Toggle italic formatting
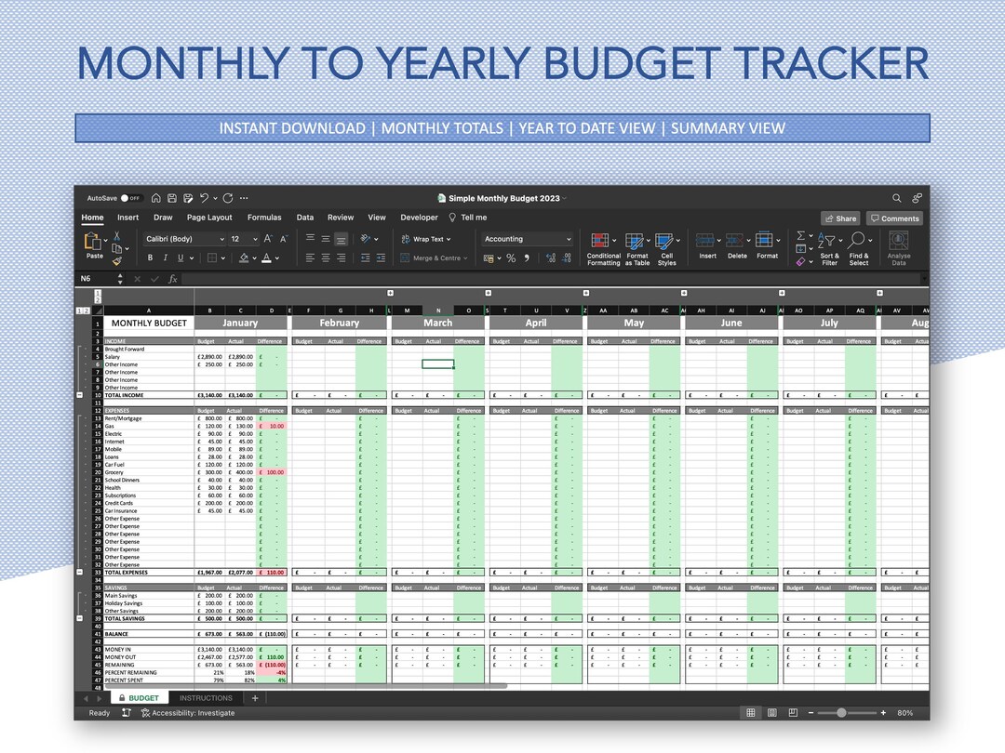The height and width of the screenshot is (753, 1005). pyautogui.click(x=166, y=258)
